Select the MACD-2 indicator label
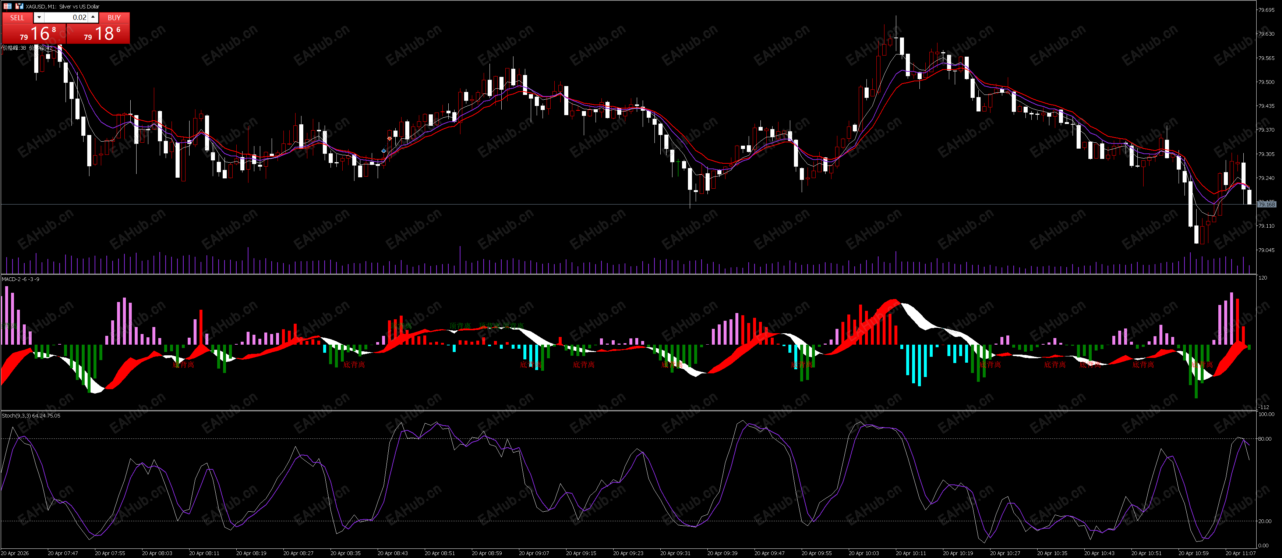Viewport: 1282px width, 558px height. pyautogui.click(x=20, y=279)
